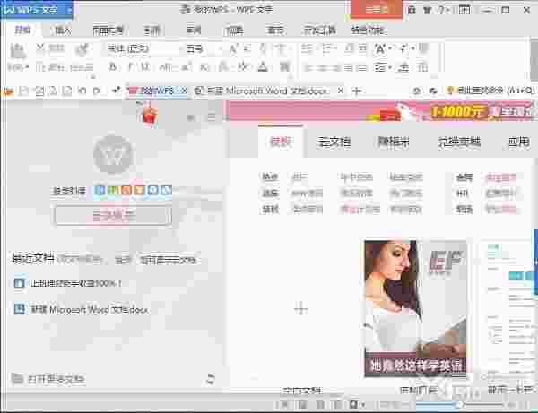This screenshot has height=413, width=538.
Task: Click the login button below the avatar
Action: pos(113,216)
